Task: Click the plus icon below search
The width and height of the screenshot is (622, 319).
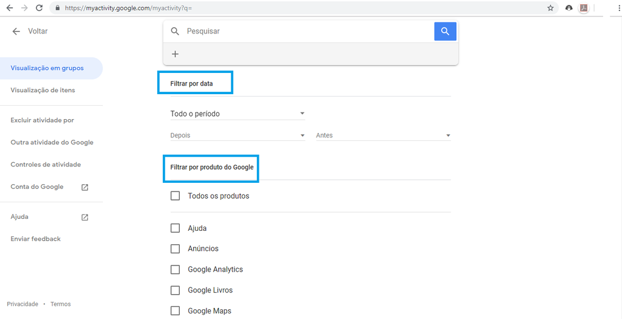Action: click(x=175, y=54)
